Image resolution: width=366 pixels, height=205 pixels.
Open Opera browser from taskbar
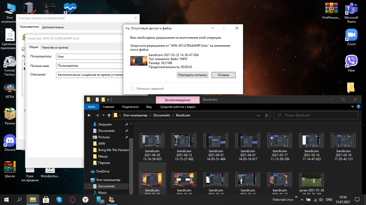[72, 199]
